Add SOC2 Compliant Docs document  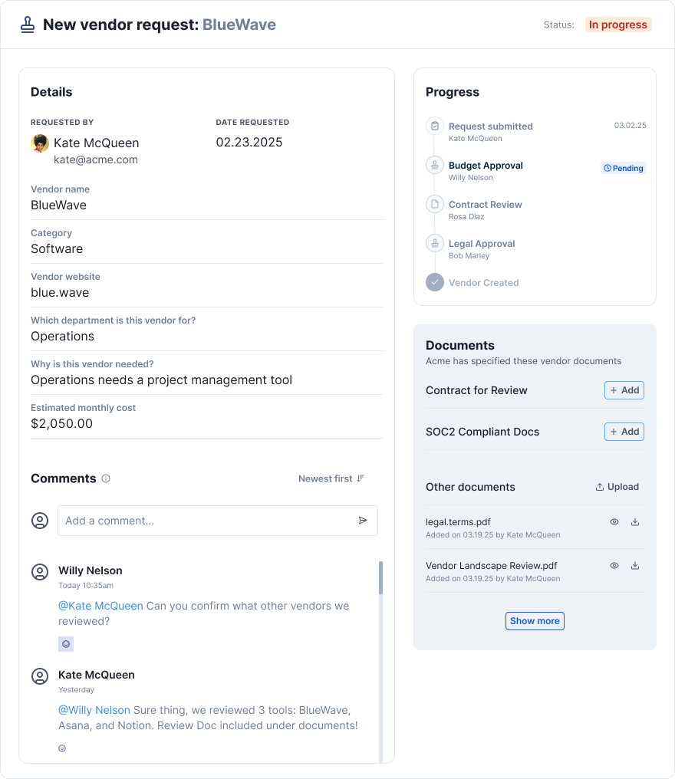[x=624, y=432]
